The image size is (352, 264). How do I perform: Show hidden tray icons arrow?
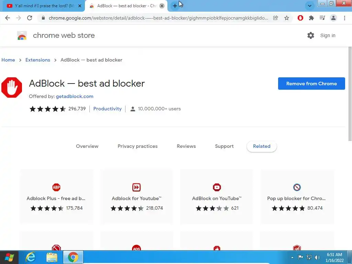pos(292,257)
